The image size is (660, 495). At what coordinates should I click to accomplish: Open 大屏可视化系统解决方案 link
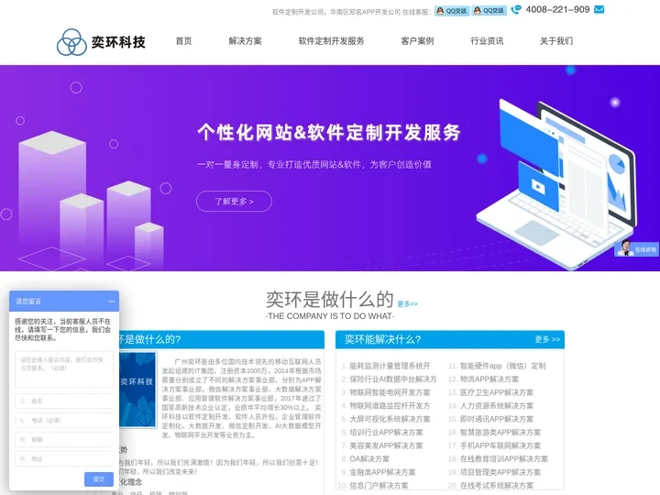click(x=390, y=419)
